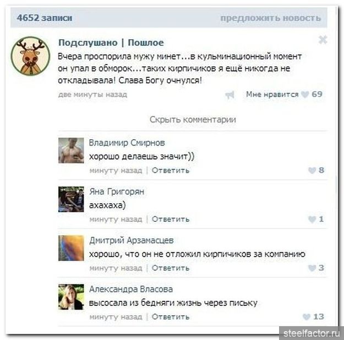The width and height of the screenshot is (344, 340).
Task: Click Ответить under Дмитрий Арзамасцев's comment
Action: point(171,268)
